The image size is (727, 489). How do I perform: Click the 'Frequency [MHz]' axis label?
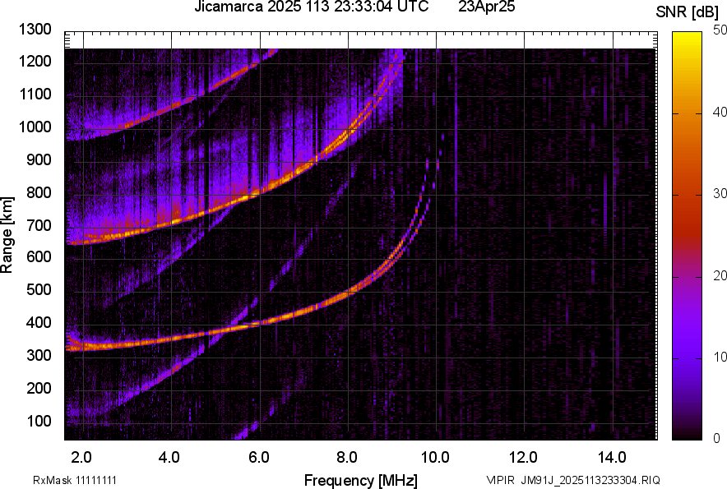(361, 480)
